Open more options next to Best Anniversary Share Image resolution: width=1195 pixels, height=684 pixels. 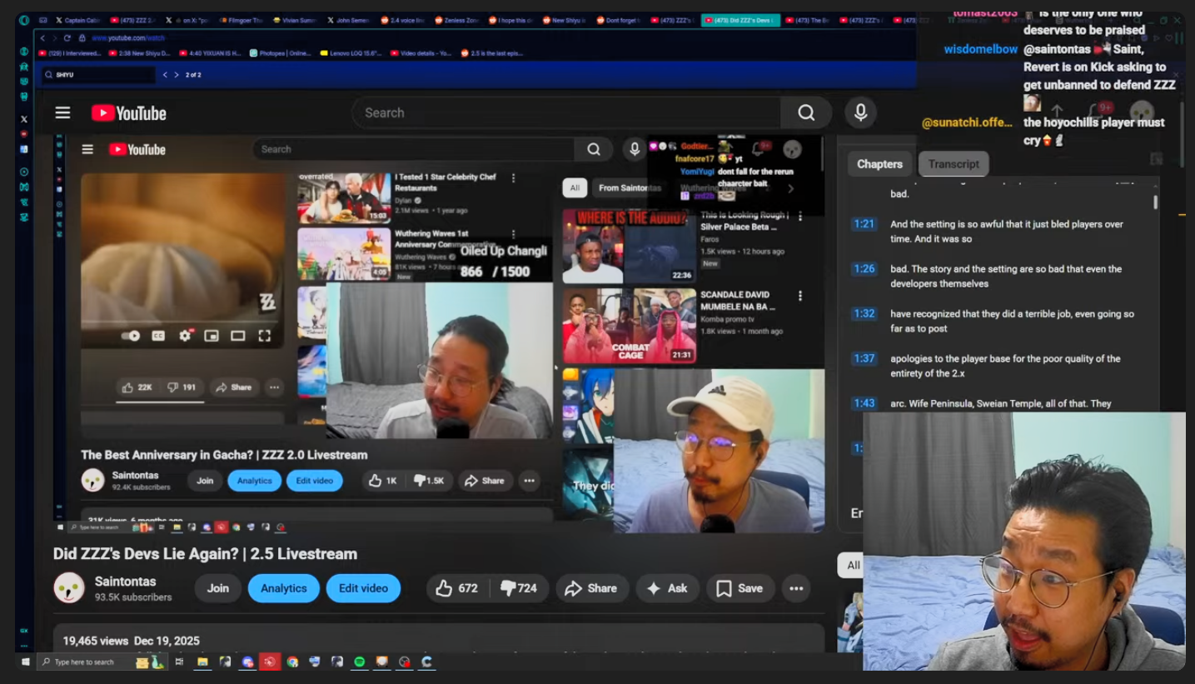[529, 481]
